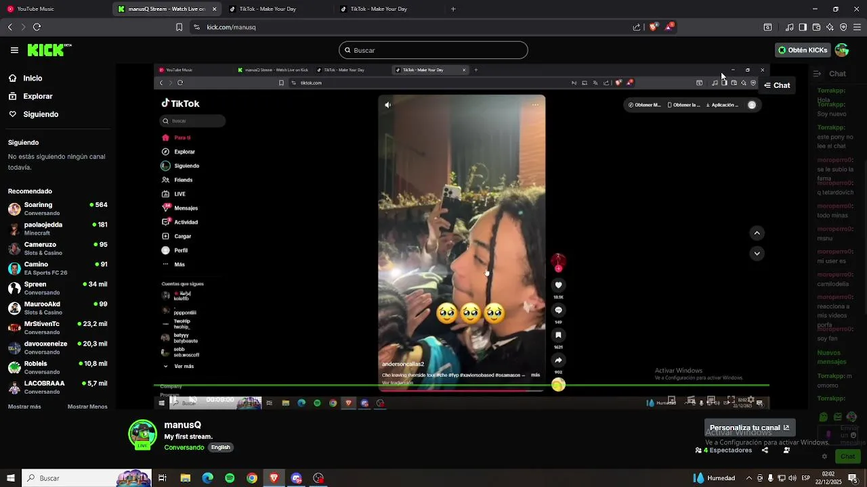The height and width of the screenshot is (487, 867).
Task: Click the green stream progress bar
Action: [x=462, y=386]
